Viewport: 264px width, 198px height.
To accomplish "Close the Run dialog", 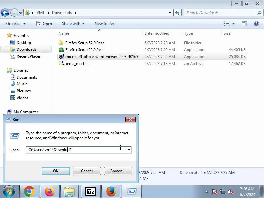I will click(x=130, y=119).
